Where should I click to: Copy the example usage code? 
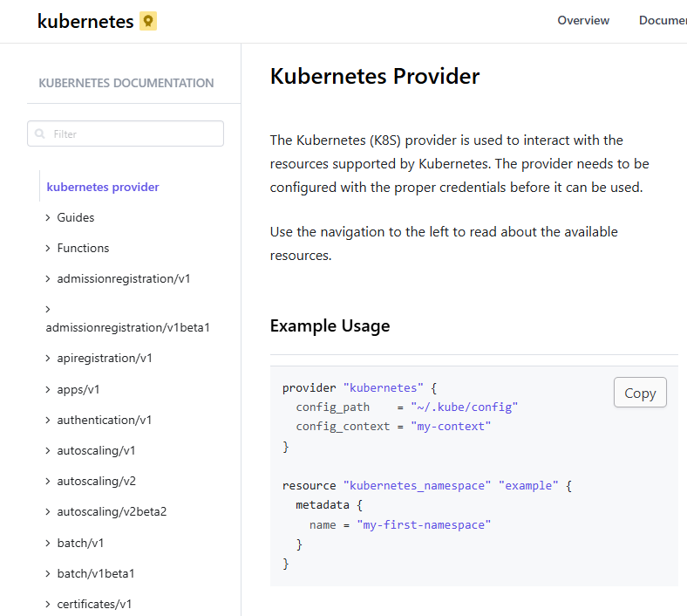point(640,393)
